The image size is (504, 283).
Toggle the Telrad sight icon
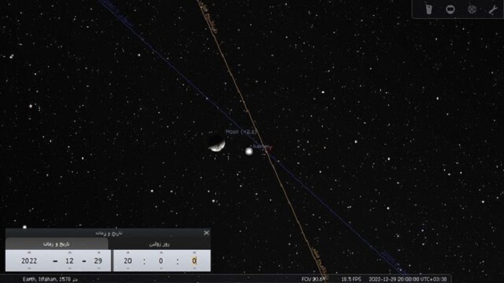pyautogui.click(x=472, y=9)
